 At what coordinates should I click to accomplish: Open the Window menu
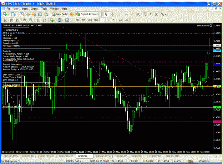(54, 9)
